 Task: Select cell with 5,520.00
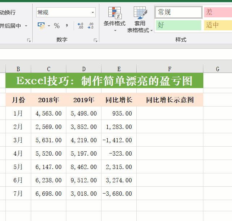coord(49,153)
